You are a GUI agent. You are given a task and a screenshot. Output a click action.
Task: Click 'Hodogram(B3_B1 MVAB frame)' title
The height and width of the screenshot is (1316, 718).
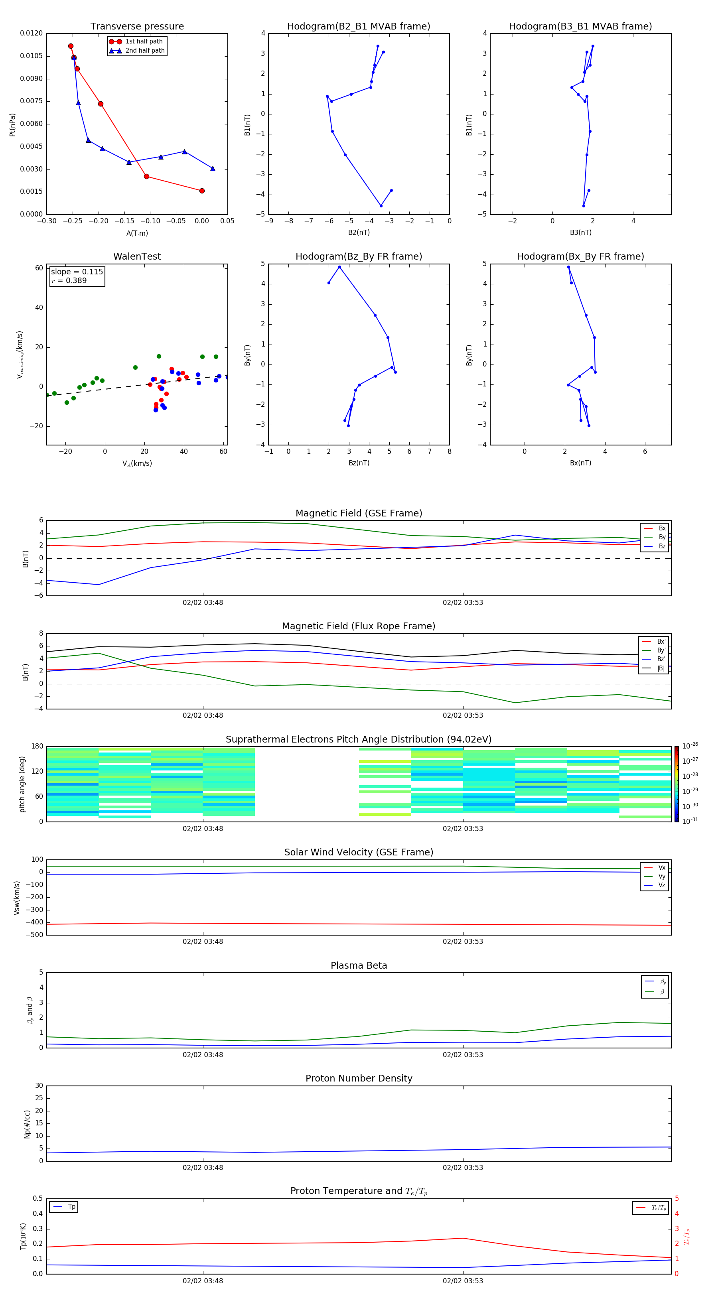tap(580, 26)
